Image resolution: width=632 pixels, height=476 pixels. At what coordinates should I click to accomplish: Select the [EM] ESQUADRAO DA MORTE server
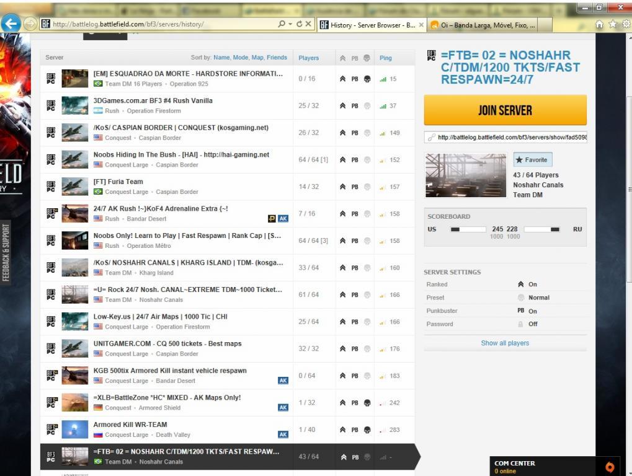pyautogui.click(x=228, y=79)
